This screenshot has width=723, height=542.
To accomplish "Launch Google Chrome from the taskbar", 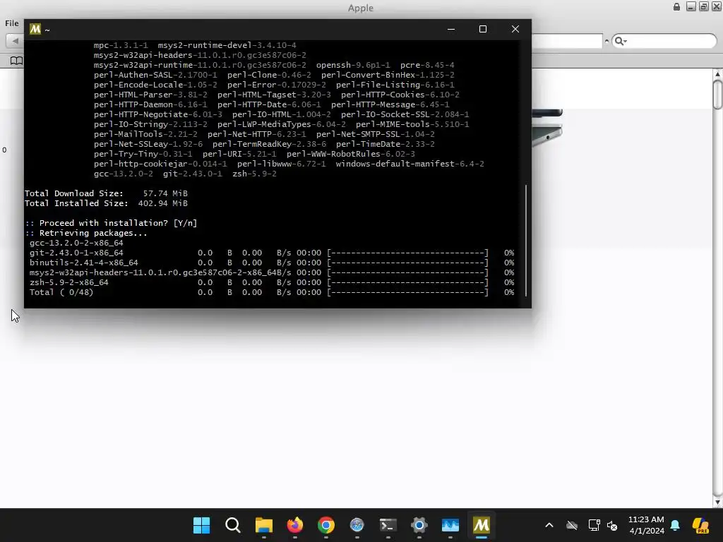I will coord(326,525).
